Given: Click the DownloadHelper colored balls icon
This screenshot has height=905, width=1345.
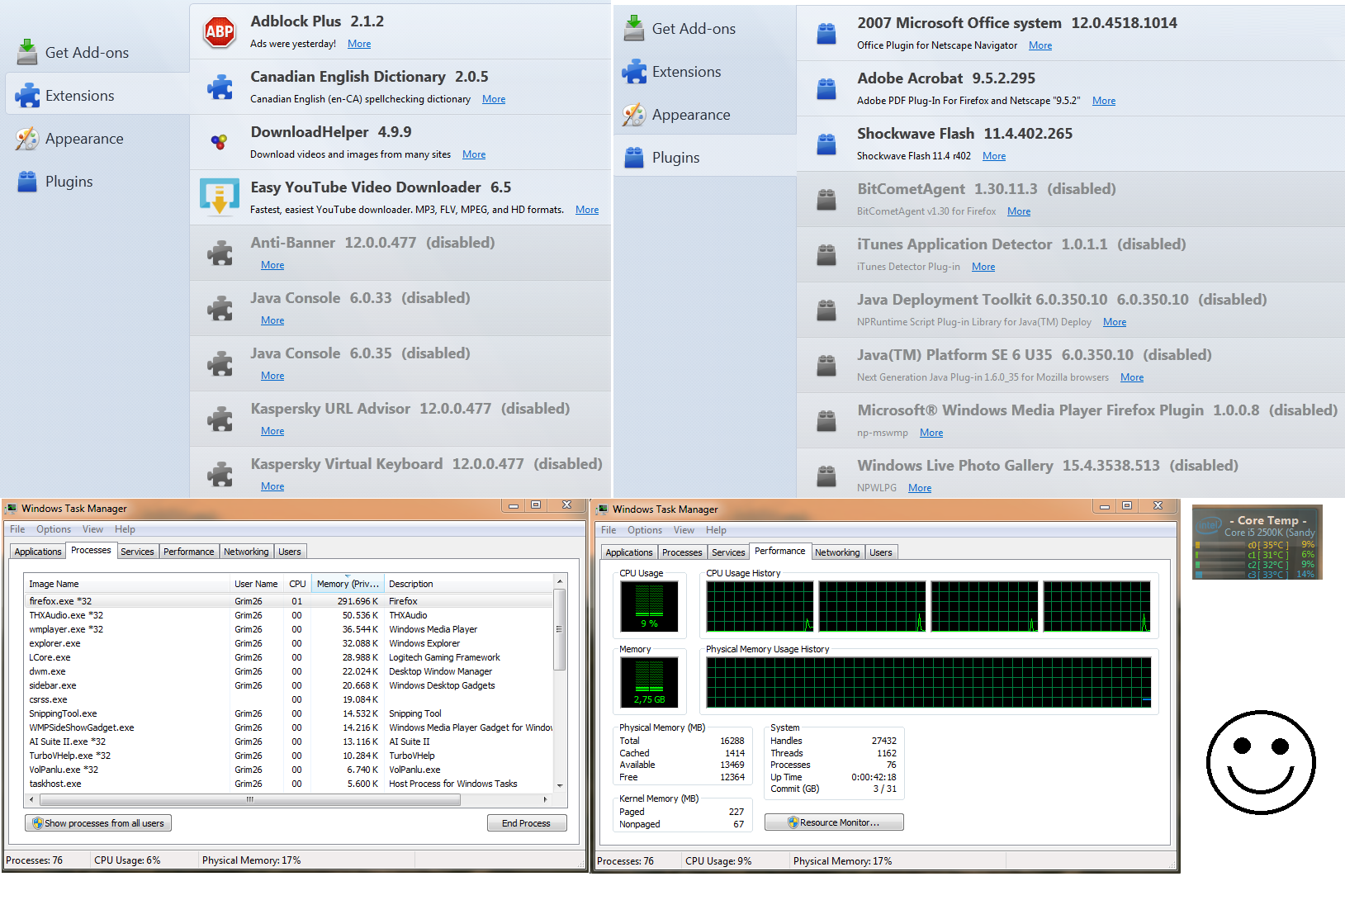Looking at the screenshot, I should tap(219, 142).
